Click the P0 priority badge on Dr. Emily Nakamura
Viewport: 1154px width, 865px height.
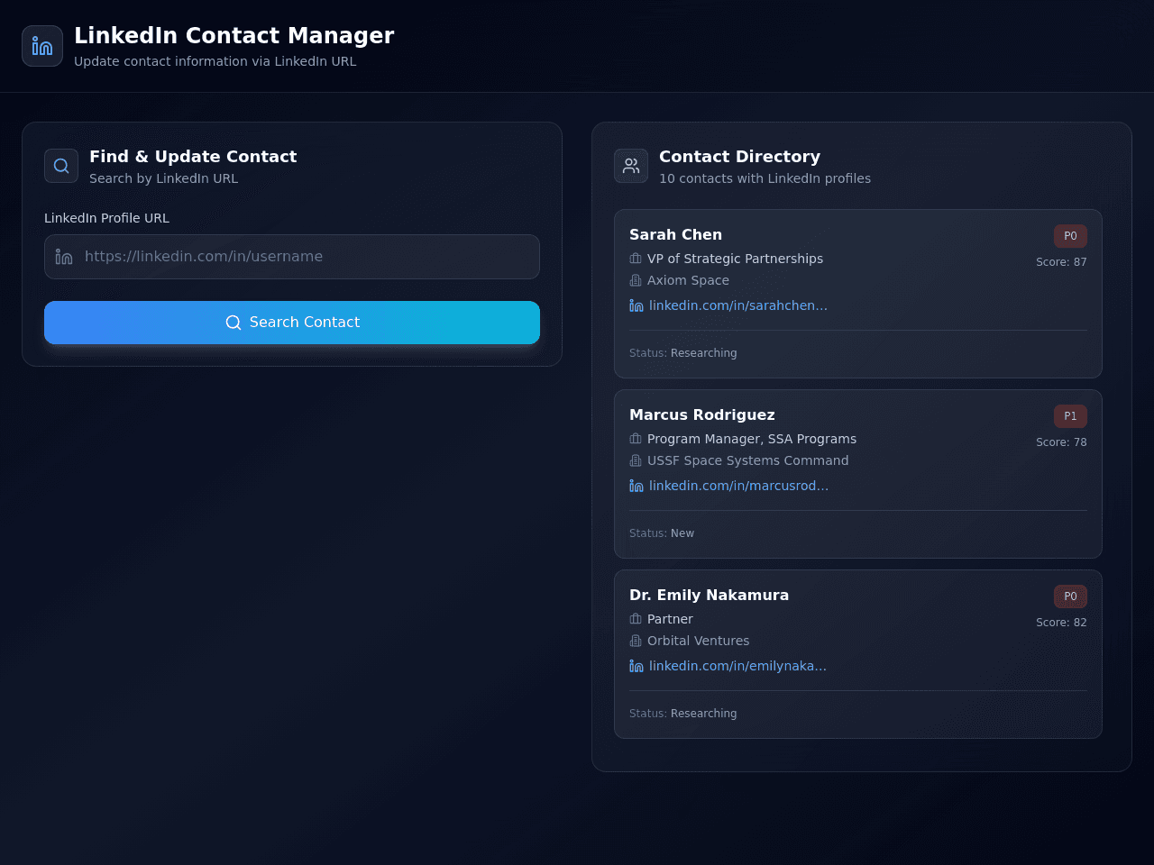pyautogui.click(x=1070, y=596)
